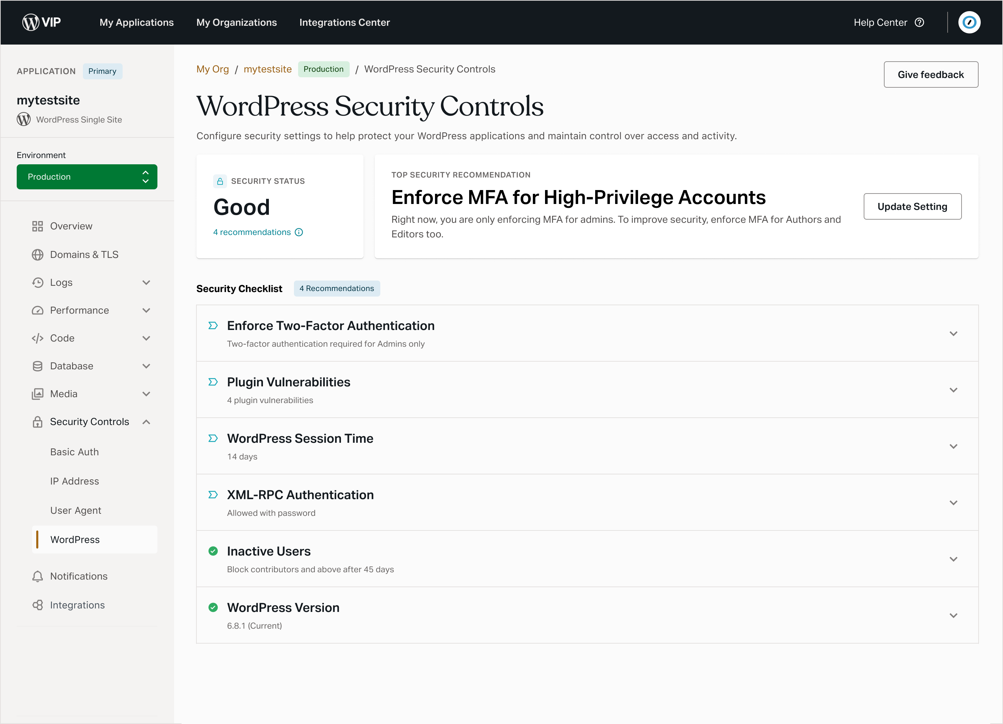
Task: Click the green checkmark on Inactive Users
Action: [213, 551]
